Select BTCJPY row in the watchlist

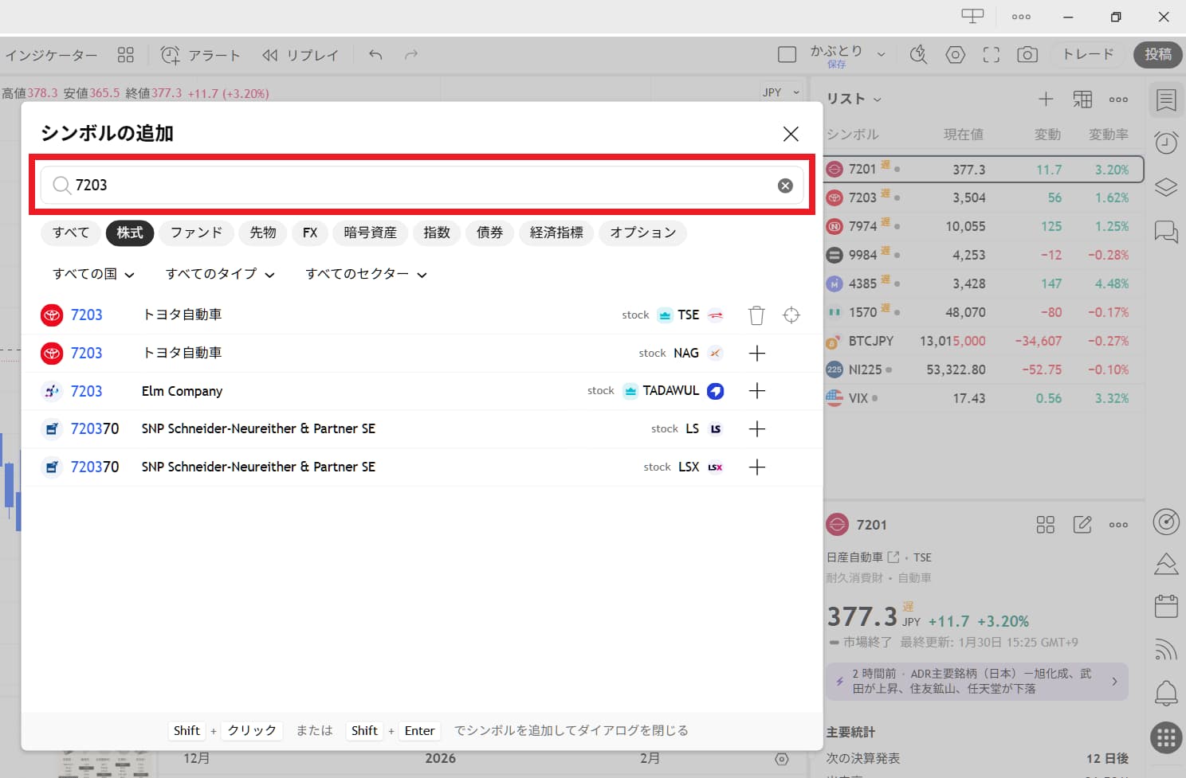pyautogui.click(x=984, y=341)
